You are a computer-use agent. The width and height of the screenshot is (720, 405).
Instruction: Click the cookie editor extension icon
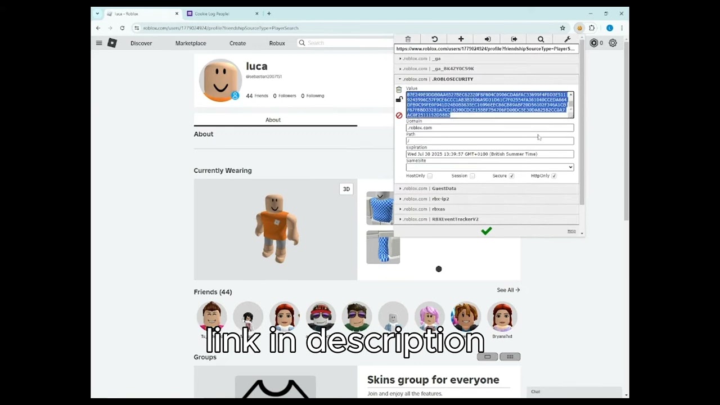(579, 28)
